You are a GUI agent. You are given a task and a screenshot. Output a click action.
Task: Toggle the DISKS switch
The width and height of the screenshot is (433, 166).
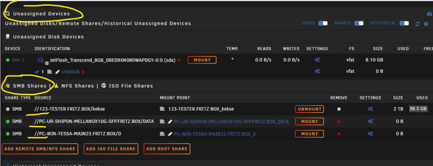coord(323,23)
